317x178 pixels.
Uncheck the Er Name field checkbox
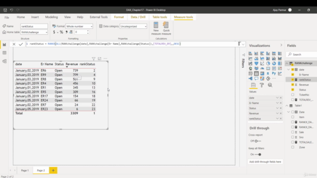[x=293, y=75]
